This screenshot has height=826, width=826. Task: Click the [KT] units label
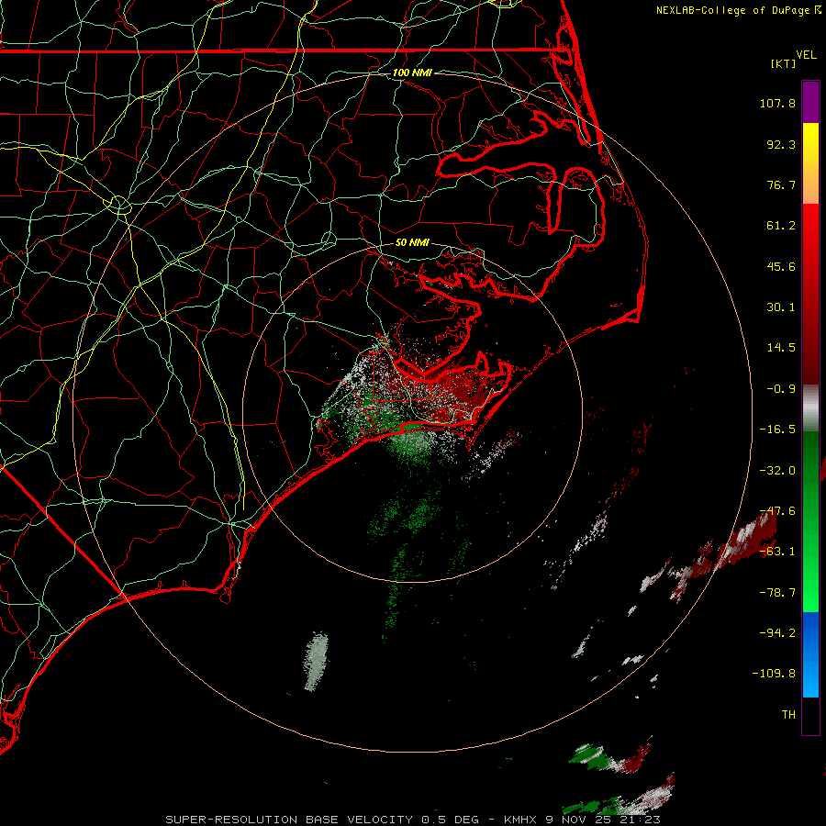tap(784, 63)
